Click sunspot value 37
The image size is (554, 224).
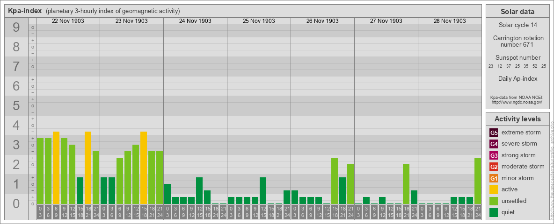(x=509, y=66)
